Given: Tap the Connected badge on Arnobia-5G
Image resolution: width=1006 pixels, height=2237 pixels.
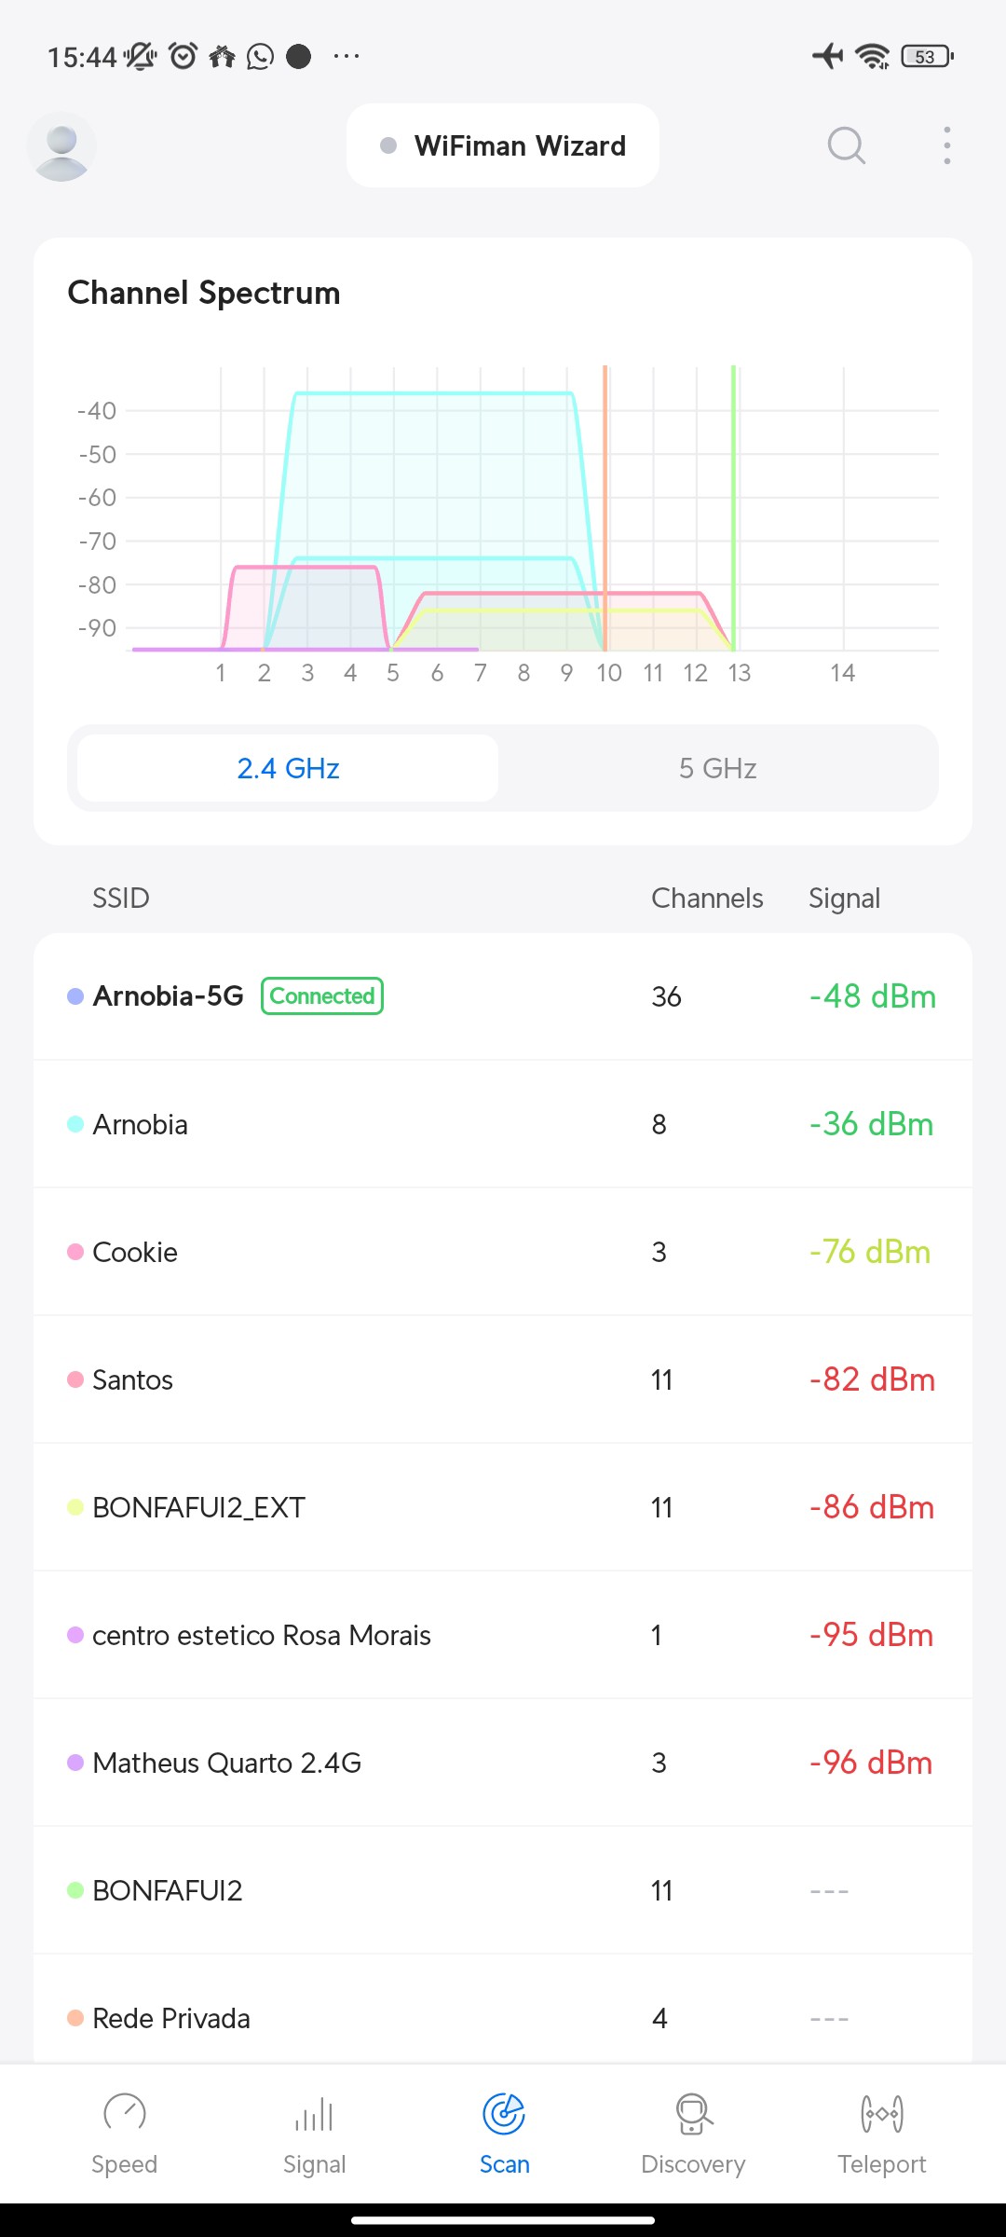Looking at the screenshot, I should coord(322,995).
